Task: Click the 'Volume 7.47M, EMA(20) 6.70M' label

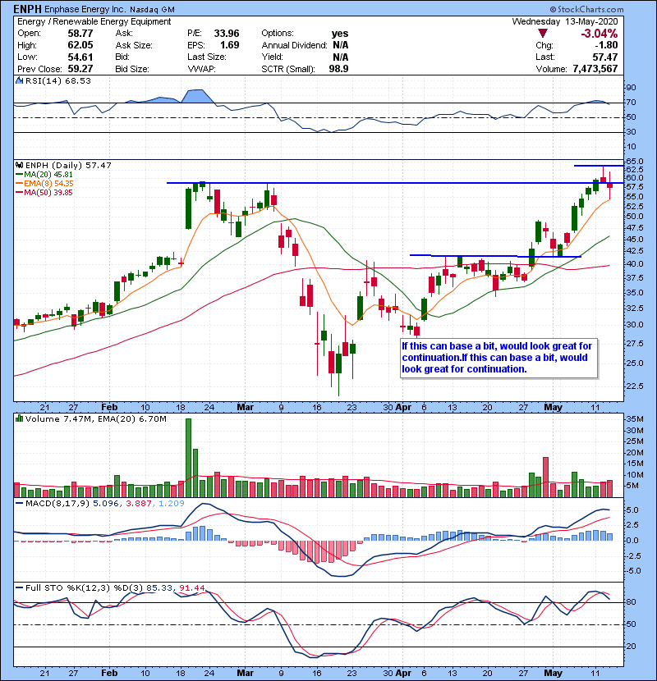Action: click(x=95, y=419)
